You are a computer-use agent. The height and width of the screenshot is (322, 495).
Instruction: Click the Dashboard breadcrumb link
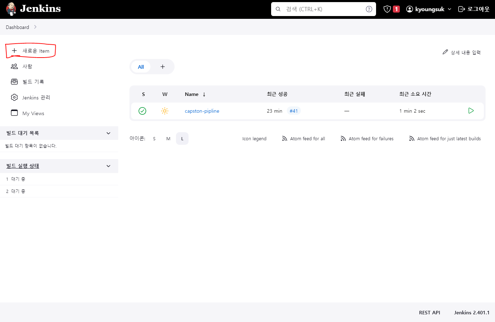point(17,27)
